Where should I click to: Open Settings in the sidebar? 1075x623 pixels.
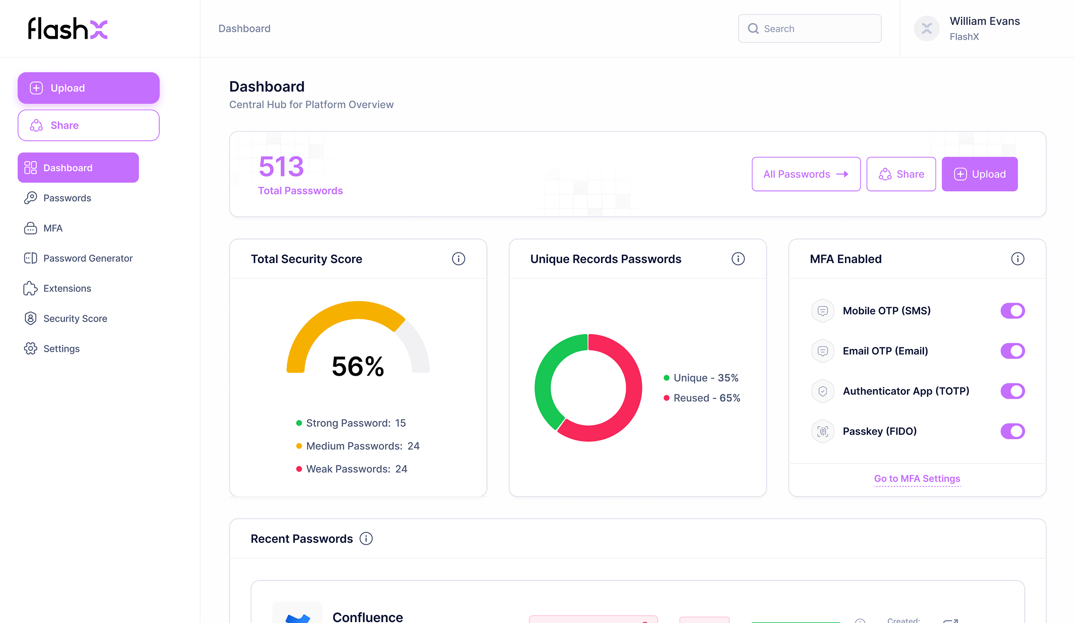(61, 349)
